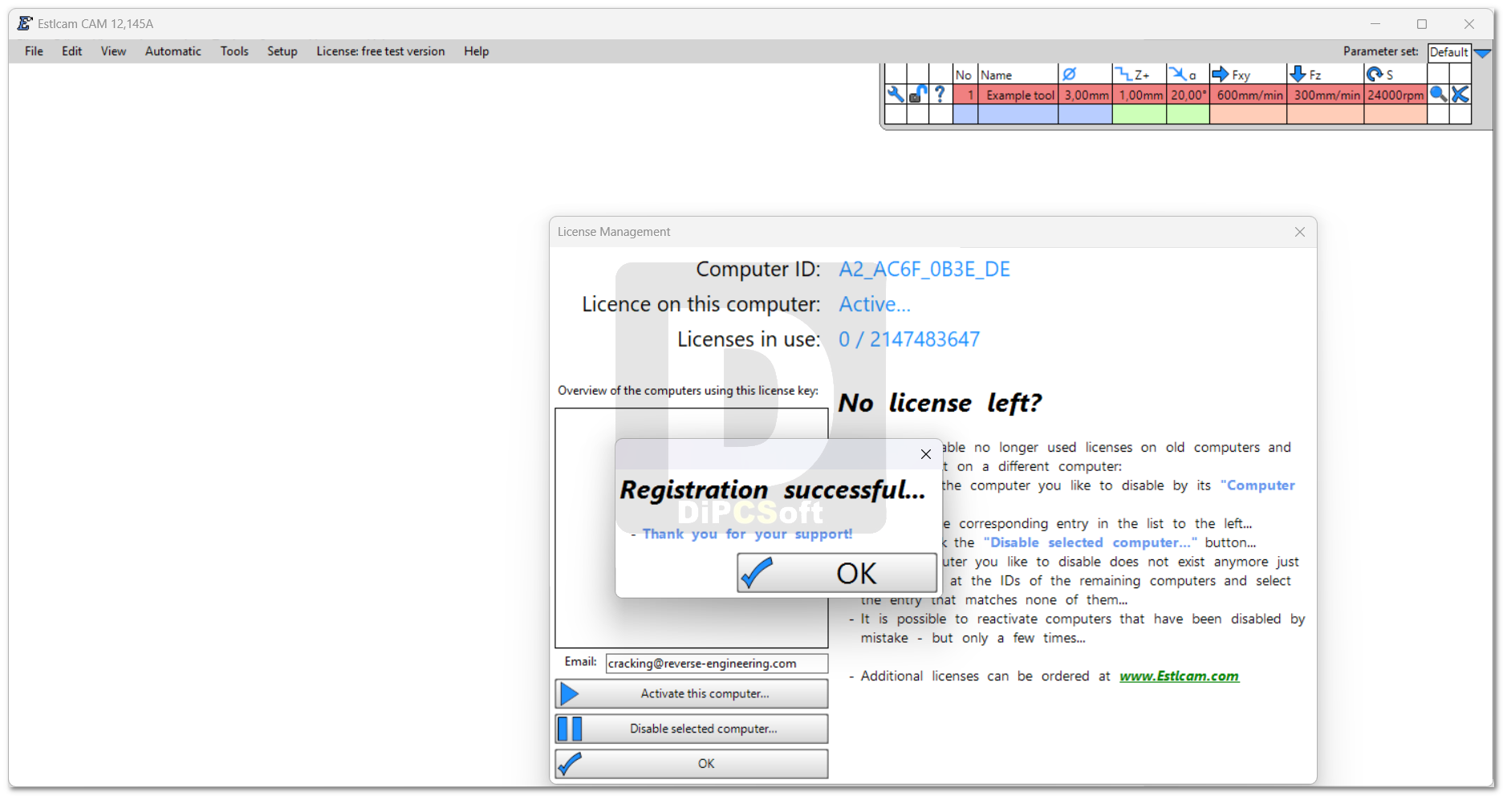
Task: Close the License Management dialog
Action: click(1300, 232)
